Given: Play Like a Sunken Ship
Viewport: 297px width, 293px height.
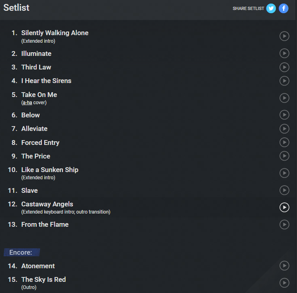Looking at the screenshot, I should pyautogui.click(x=284, y=173).
